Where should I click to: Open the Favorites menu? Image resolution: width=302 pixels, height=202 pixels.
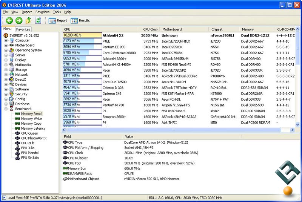click(42, 12)
